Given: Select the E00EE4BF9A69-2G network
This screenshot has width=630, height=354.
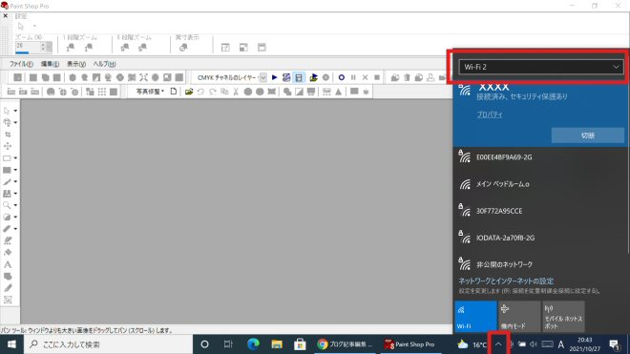Looking at the screenshot, I should click(540, 157).
